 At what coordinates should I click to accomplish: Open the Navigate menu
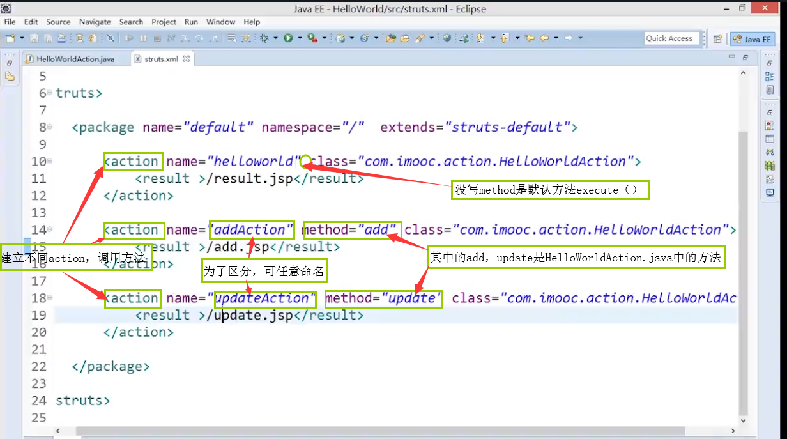pos(95,22)
